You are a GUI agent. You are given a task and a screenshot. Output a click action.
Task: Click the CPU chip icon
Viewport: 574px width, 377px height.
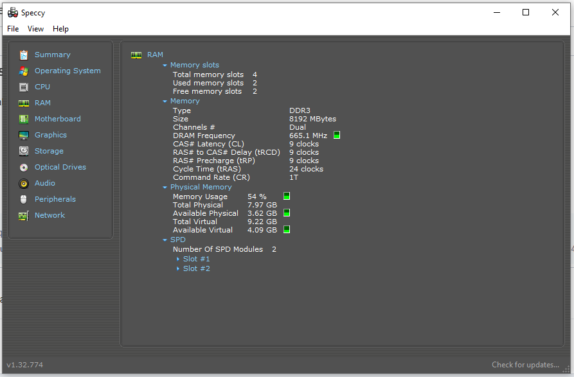[24, 87]
